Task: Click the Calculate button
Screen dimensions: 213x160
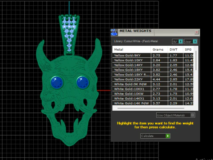Action: (155, 136)
